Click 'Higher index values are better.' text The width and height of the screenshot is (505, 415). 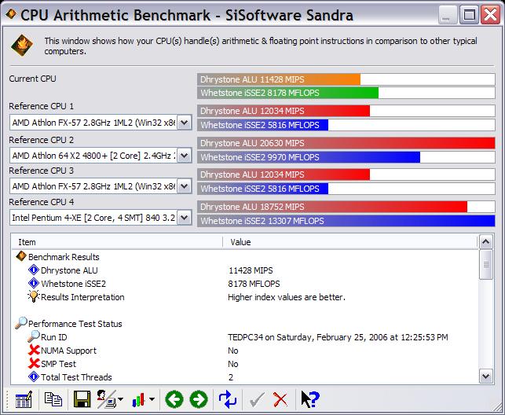click(x=287, y=297)
